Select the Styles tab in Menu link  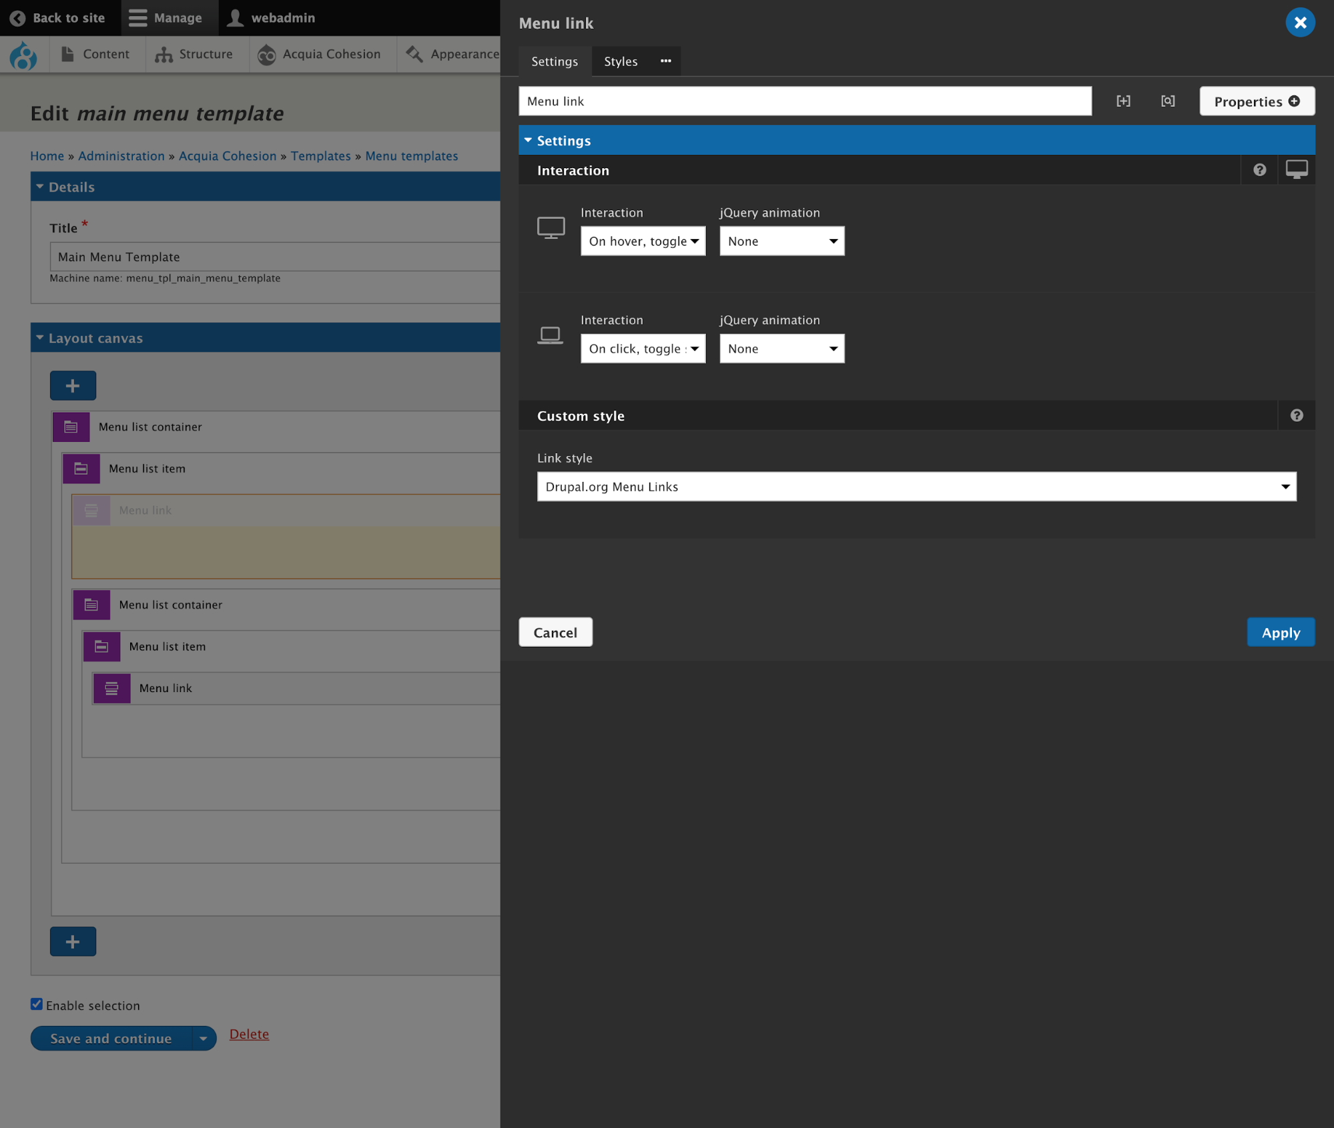point(621,61)
